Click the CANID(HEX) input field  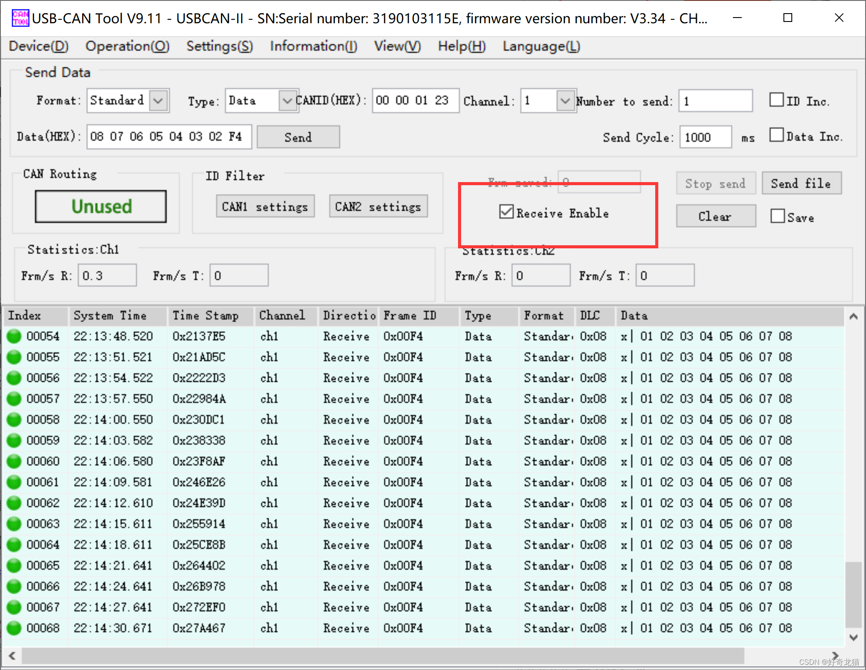click(x=415, y=100)
